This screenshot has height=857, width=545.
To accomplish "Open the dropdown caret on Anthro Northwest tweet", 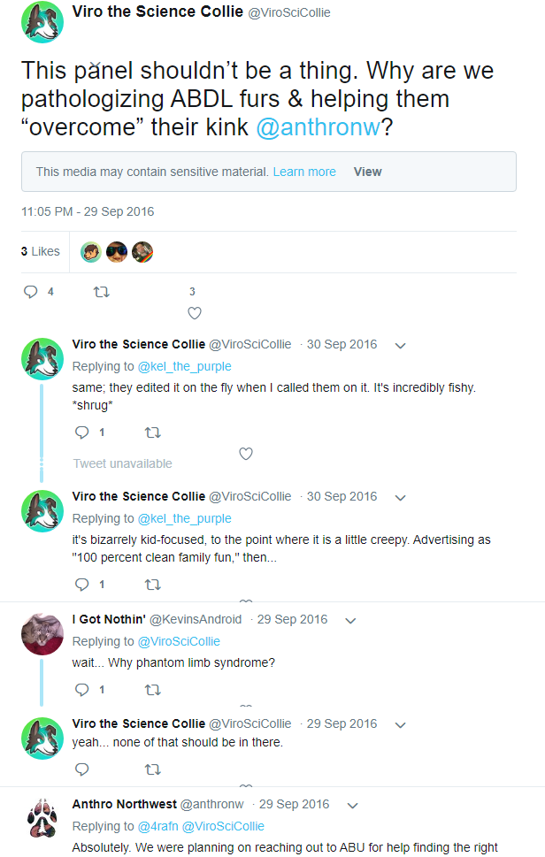I will coord(352,805).
